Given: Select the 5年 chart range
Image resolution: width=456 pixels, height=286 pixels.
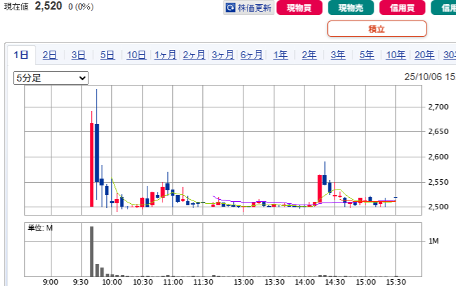Looking at the screenshot, I should coord(367,55).
